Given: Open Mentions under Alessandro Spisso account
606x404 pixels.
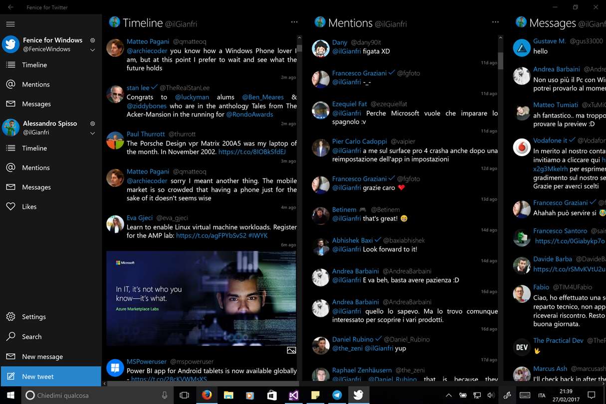Looking at the screenshot, I should [51, 168].
